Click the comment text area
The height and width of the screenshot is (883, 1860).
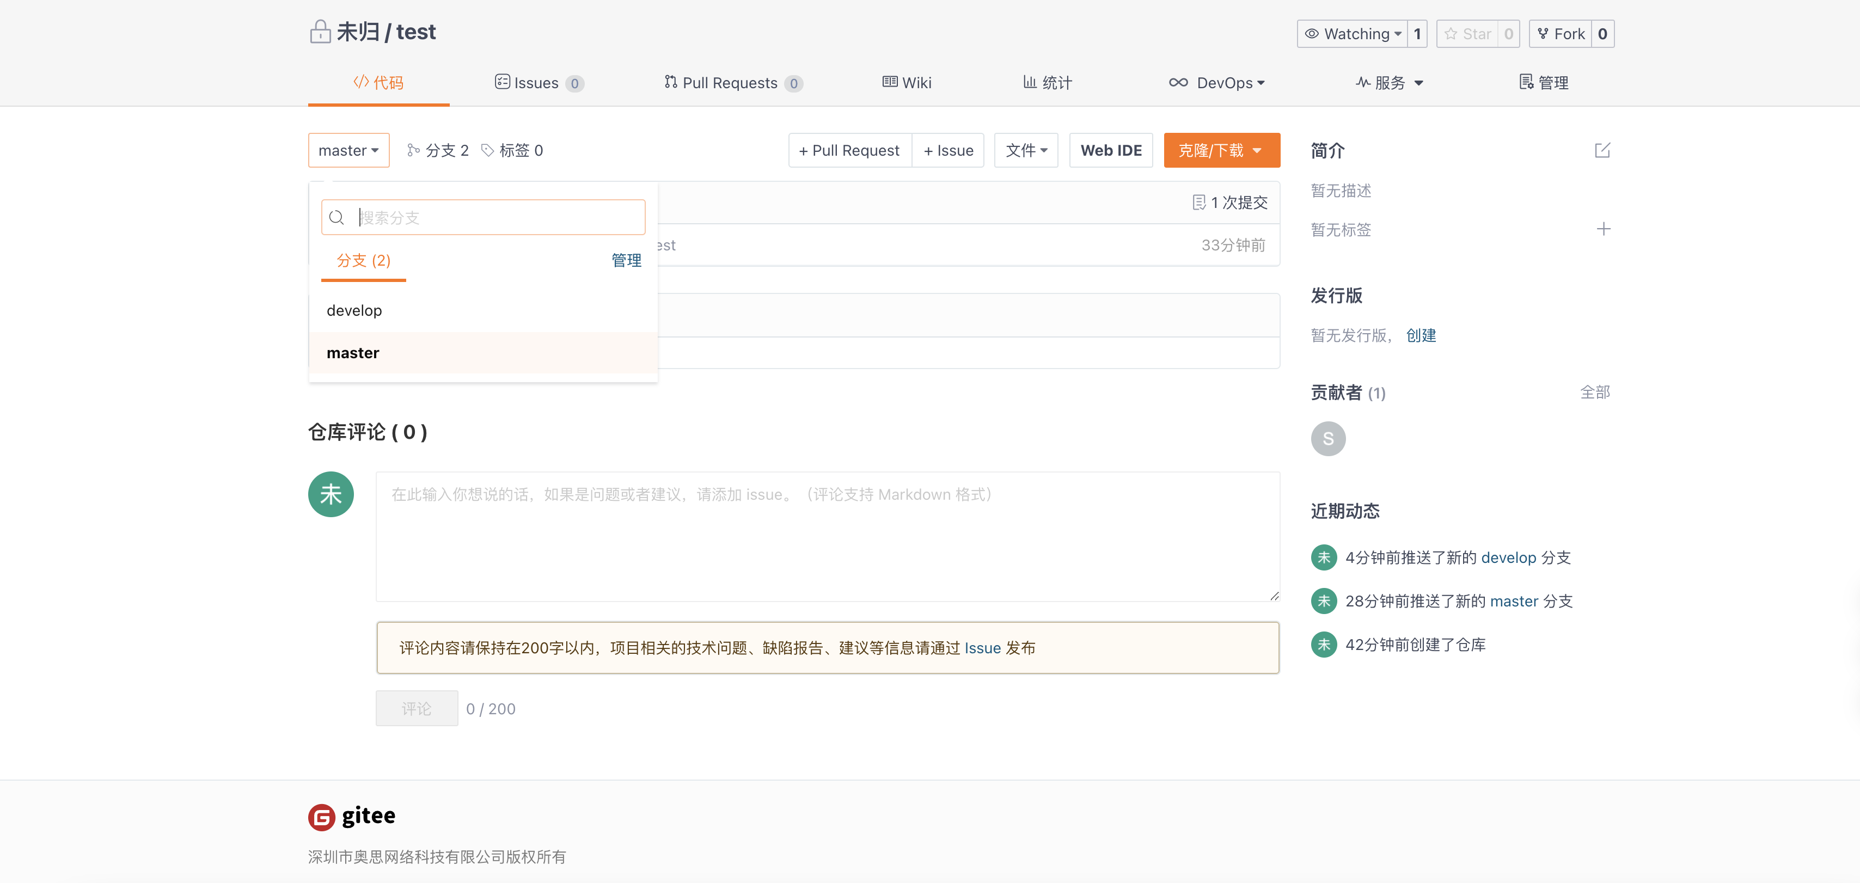pos(828,536)
